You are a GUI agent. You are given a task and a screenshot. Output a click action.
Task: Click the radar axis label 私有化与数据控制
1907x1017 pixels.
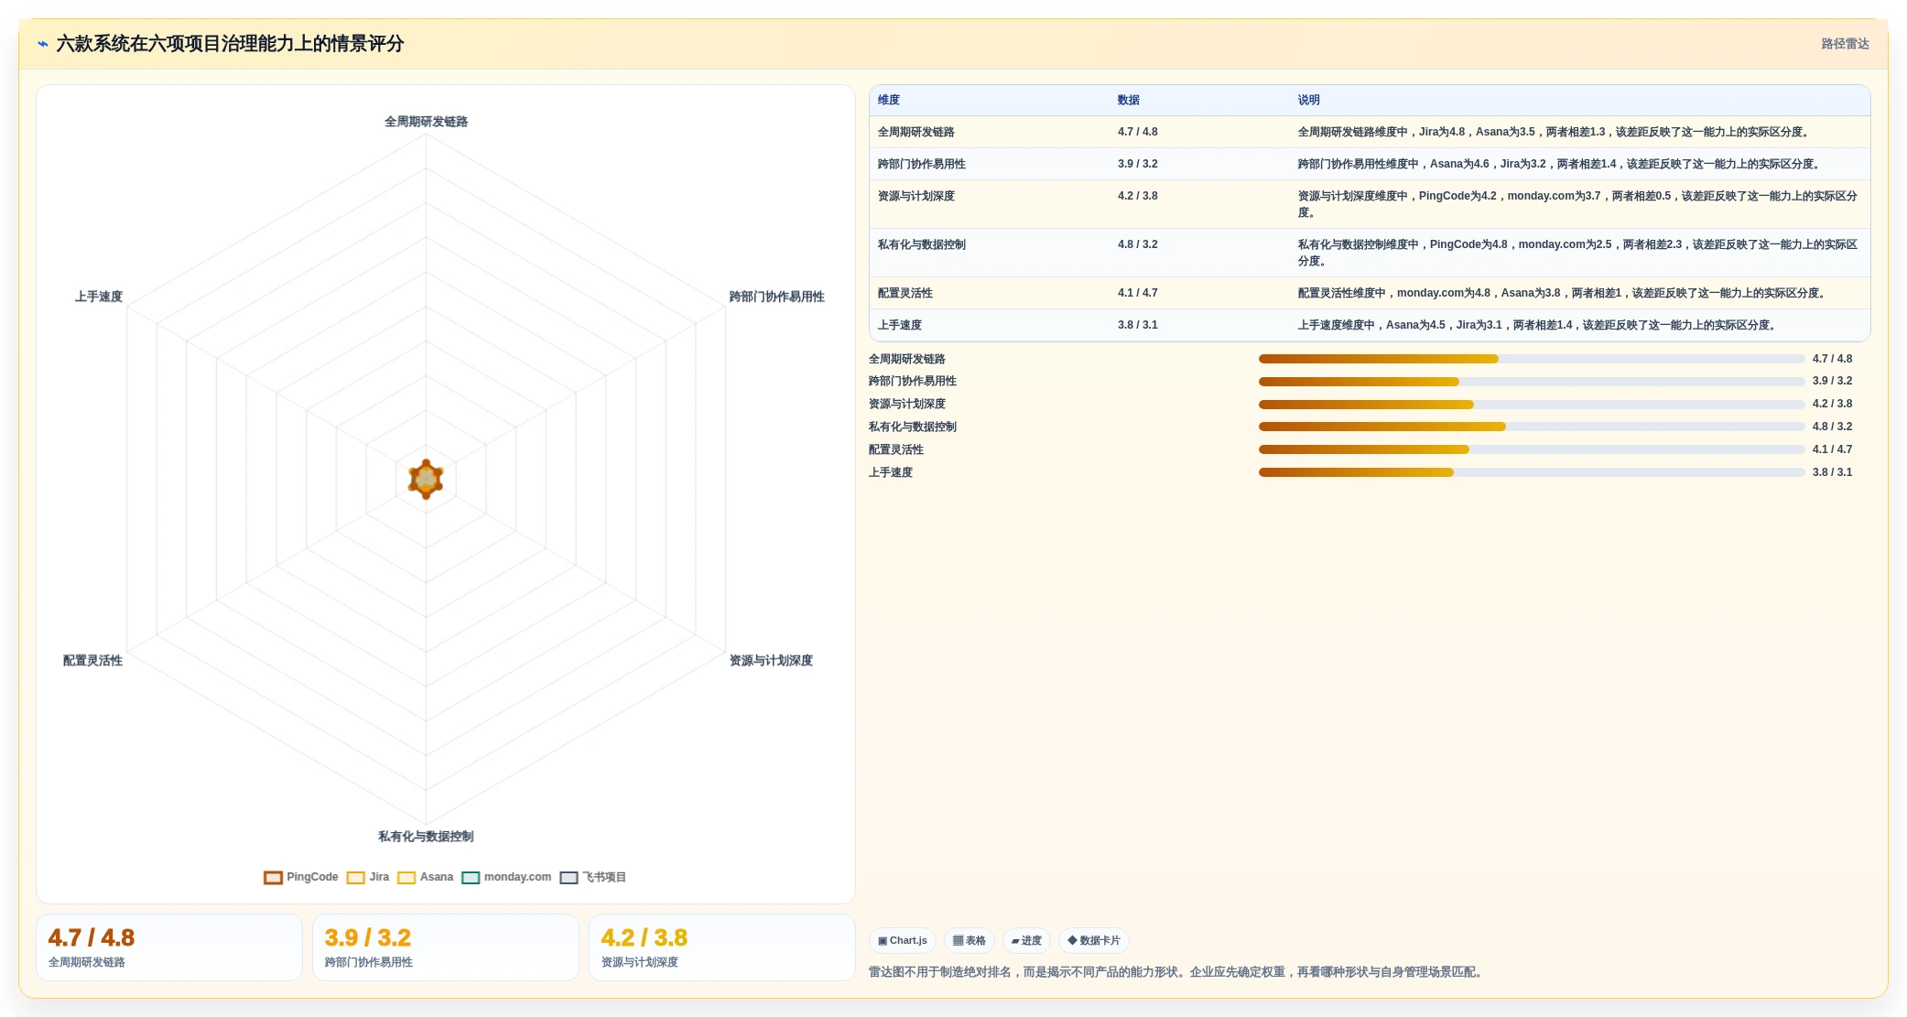coord(426,837)
